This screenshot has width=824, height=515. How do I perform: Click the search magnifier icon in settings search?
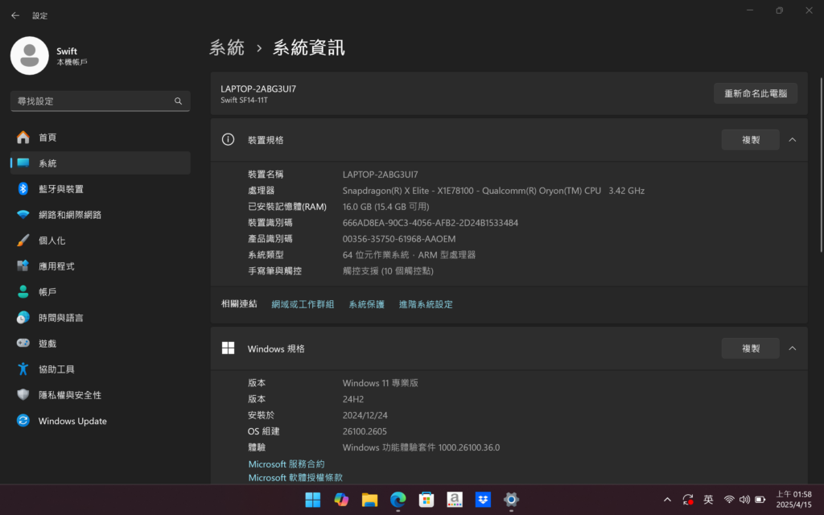178,101
